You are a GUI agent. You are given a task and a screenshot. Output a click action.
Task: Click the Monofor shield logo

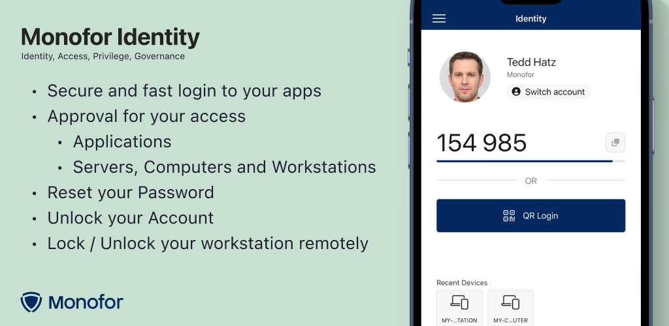point(31,302)
